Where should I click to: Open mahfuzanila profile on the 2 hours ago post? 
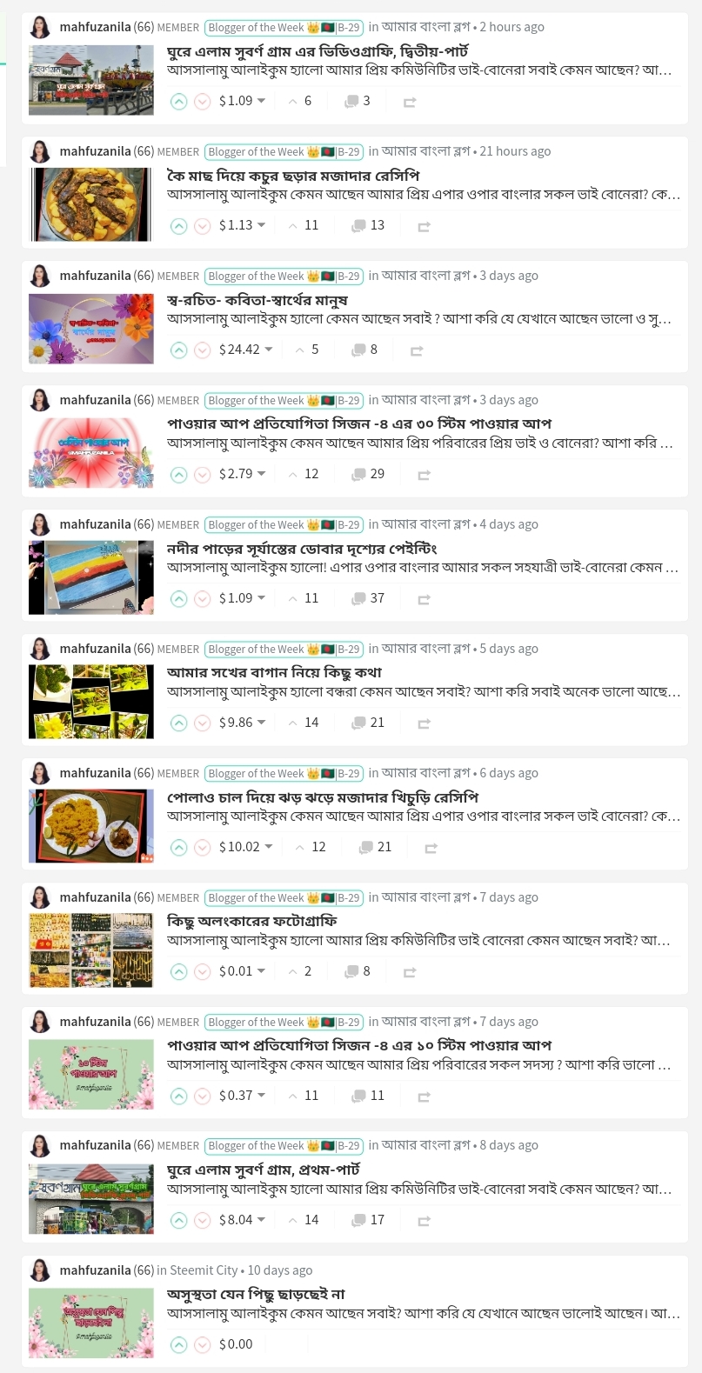(95, 27)
